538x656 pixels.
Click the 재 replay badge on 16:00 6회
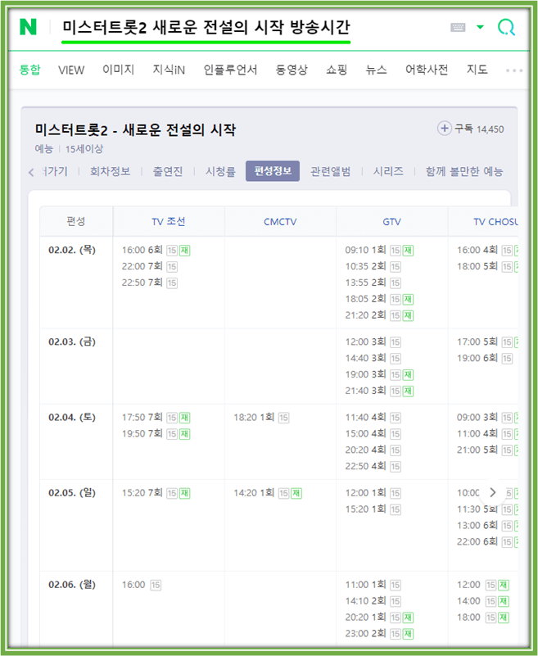click(186, 249)
